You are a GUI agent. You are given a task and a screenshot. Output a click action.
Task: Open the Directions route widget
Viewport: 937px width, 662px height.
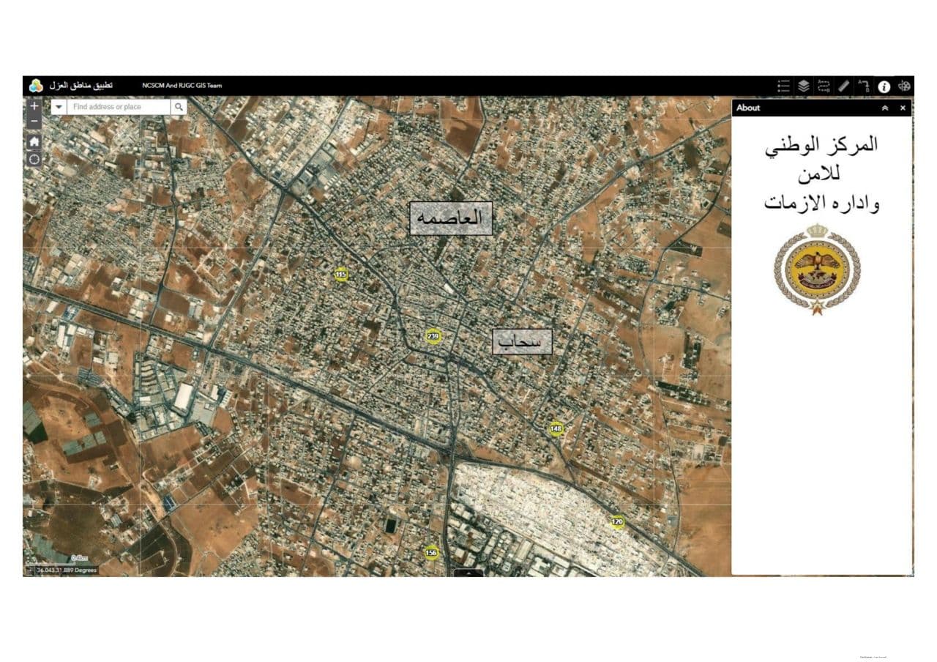tap(824, 86)
